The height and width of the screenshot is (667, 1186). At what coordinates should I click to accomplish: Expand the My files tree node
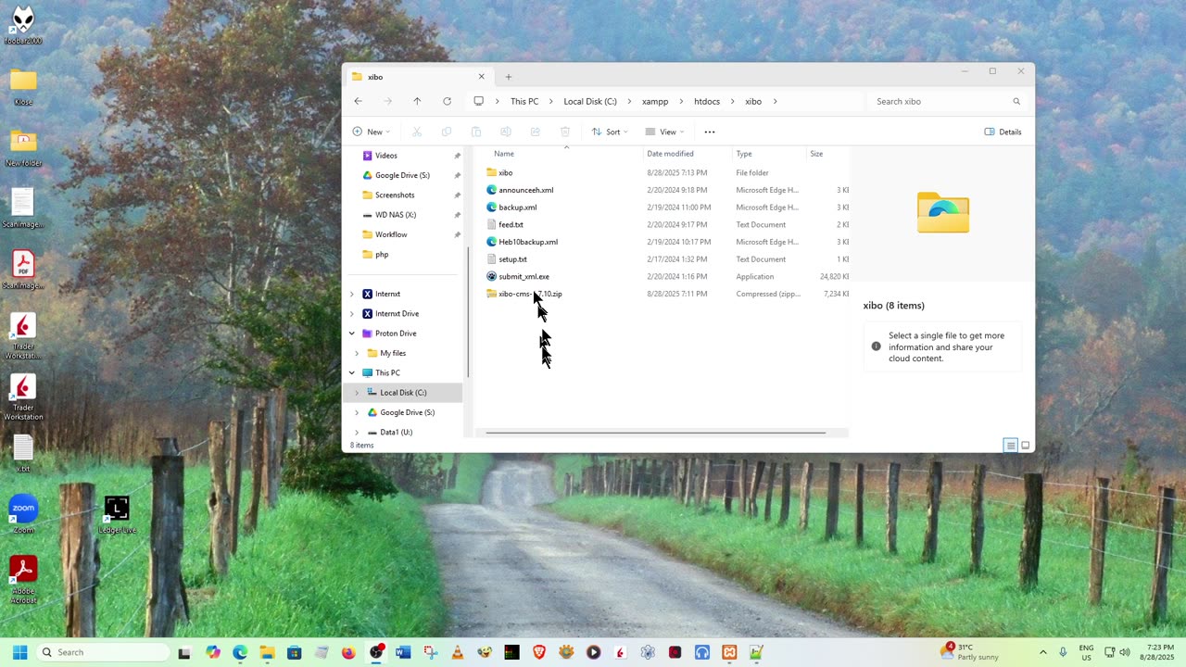tap(357, 353)
